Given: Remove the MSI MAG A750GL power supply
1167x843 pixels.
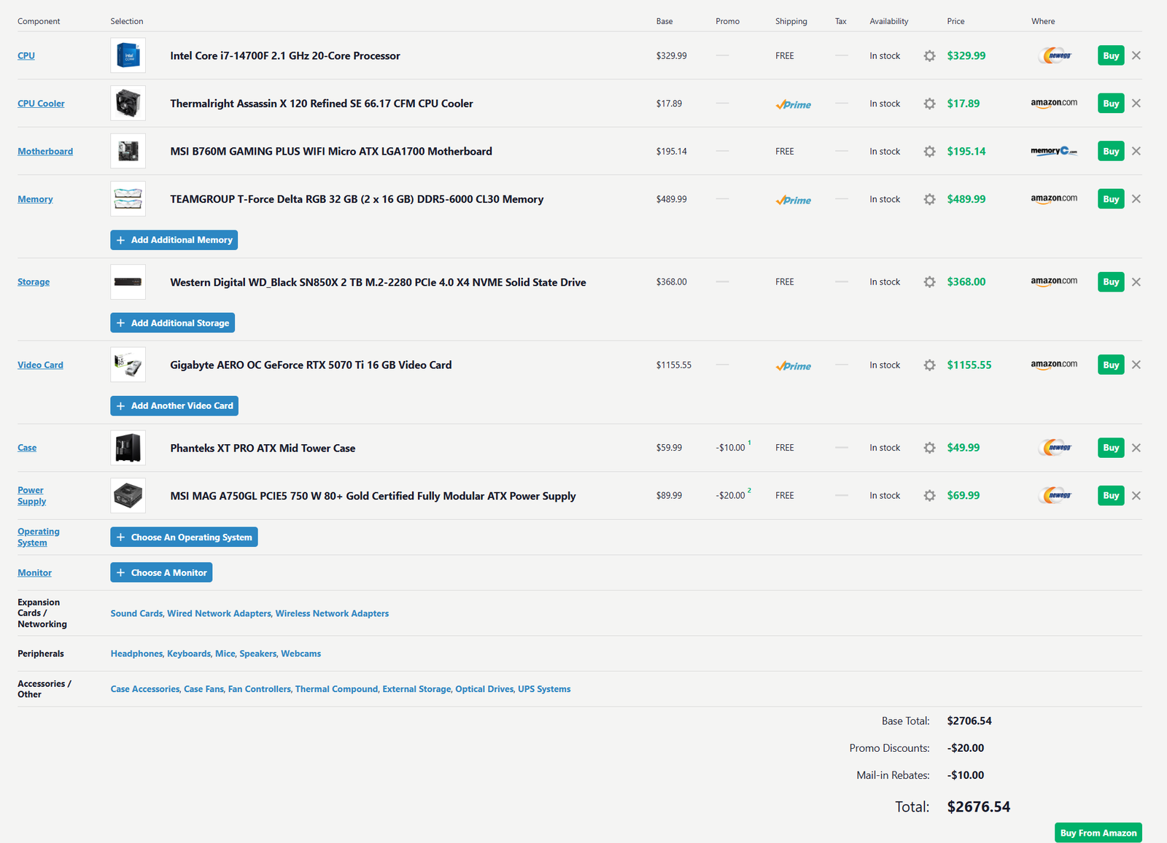Looking at the screenshot, I should [1136, 496].
